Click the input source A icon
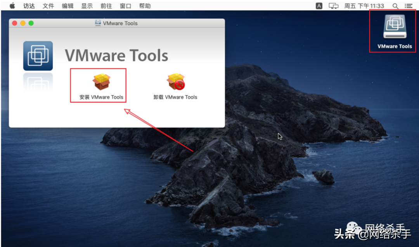 click(x=319, y=6)
